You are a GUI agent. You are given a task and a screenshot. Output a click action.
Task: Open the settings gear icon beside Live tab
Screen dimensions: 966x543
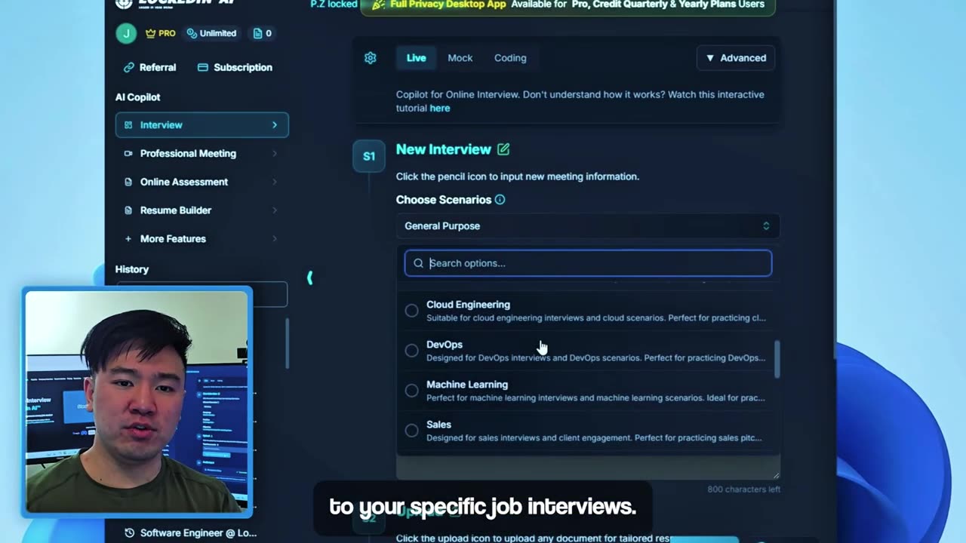click(x=370, y=58)
